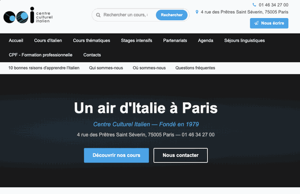Click the Centre Culturel Italien logo
The height and width of the screenshot is (194, 300).
coord(28,15)
